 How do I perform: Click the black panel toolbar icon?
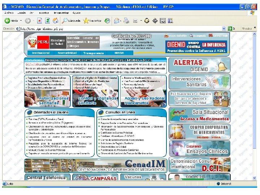[x=162, y=21]
